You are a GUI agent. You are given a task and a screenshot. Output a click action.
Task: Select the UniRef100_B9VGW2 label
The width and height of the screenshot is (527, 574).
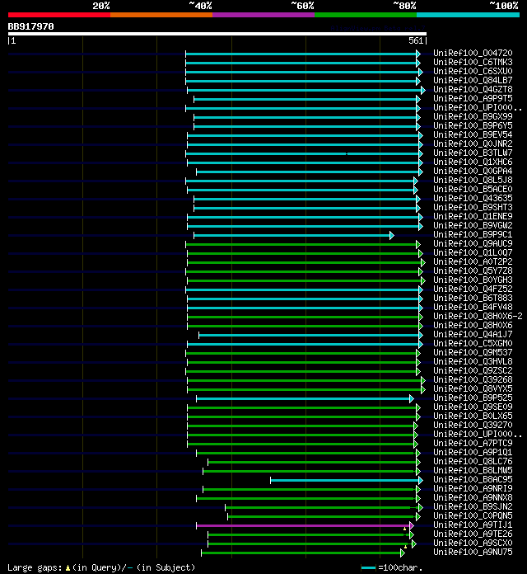point(473,225)
